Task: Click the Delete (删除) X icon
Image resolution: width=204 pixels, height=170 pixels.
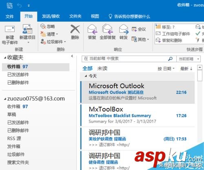Action: pos(75,29)
